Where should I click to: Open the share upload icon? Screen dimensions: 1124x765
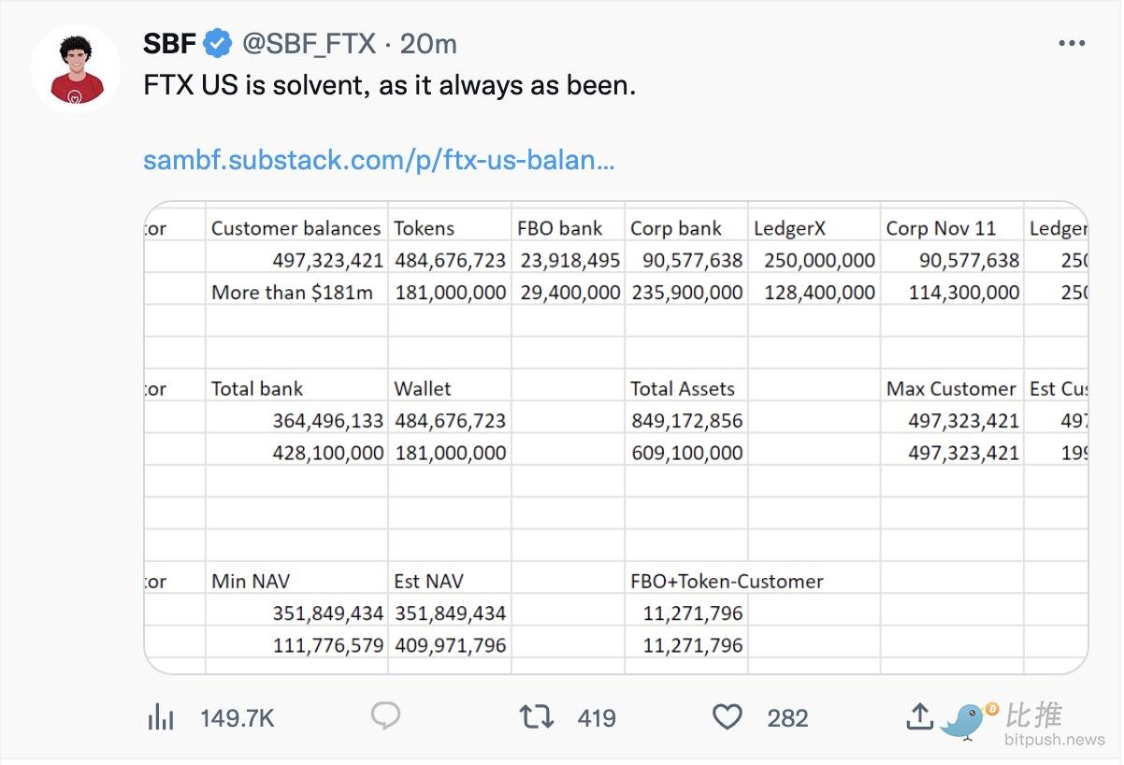pos(920,716)
